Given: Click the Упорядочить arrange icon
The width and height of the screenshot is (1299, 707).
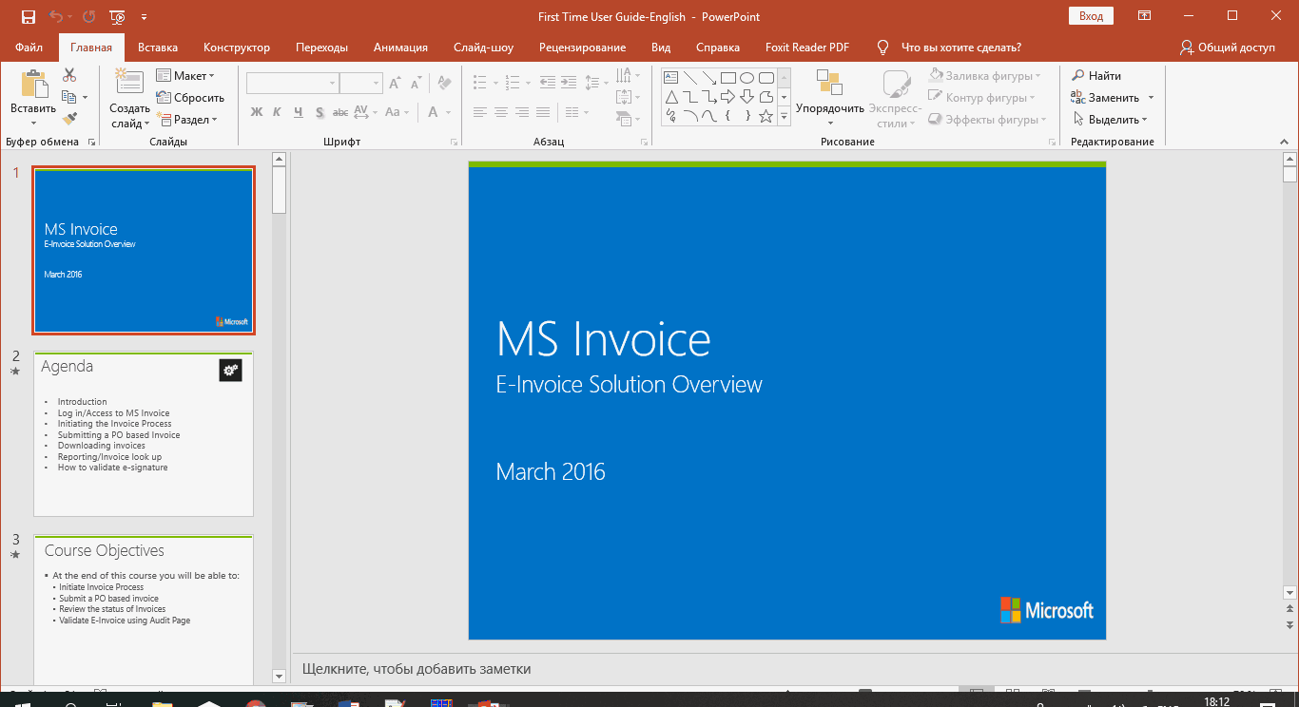Looking at the screenshot, I should pos(829,83).
